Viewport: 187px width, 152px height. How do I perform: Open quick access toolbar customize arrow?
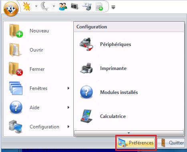113,7
